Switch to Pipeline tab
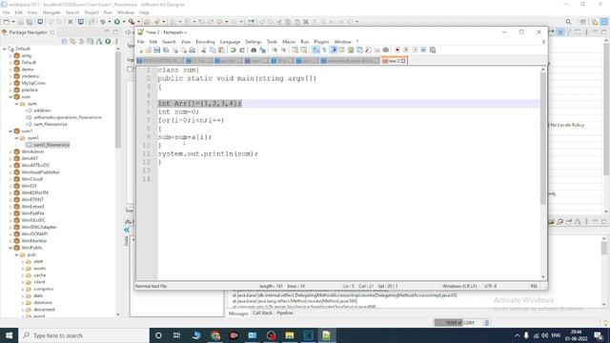This screenshot has height=343, width=610. pyautogui.click(x=285, y=313)
